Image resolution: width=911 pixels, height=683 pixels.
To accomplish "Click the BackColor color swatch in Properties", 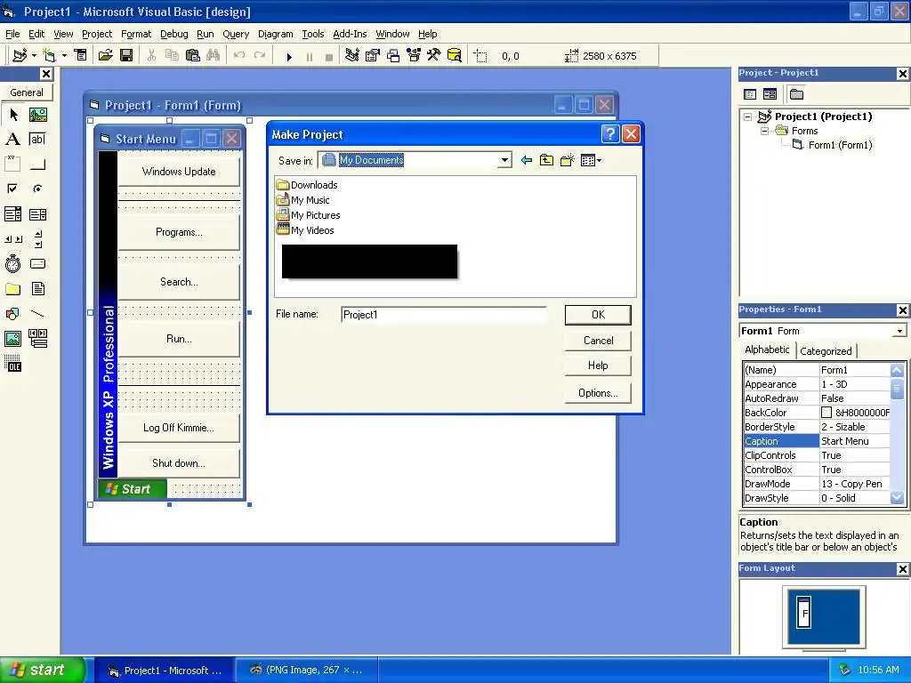I will tap(826, 413).
